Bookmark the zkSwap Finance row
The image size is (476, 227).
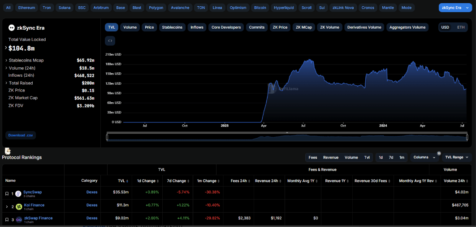tap(7, 219)
